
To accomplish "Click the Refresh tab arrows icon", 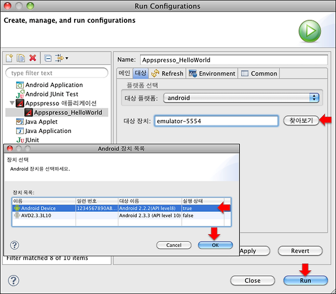I will (x=155, y=74).
